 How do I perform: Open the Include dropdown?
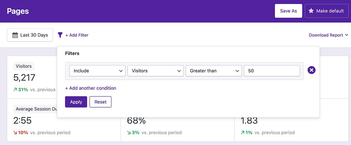coord(97,71)
